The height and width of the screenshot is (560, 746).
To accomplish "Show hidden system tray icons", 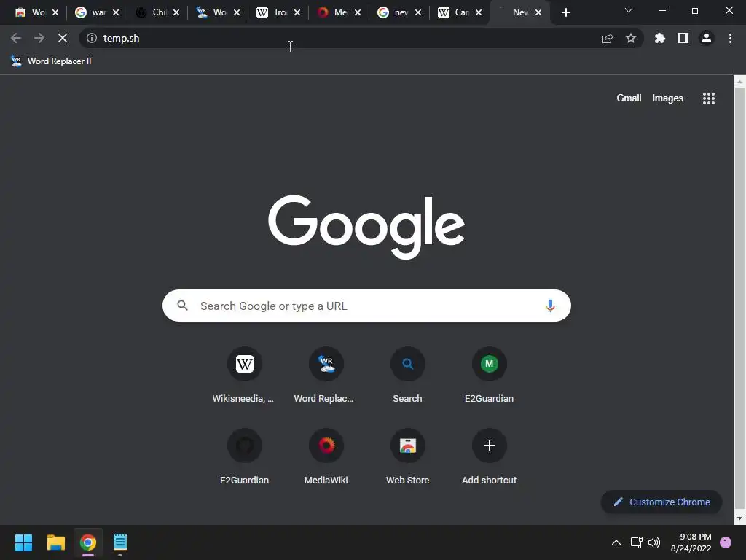I will (616, 542).
